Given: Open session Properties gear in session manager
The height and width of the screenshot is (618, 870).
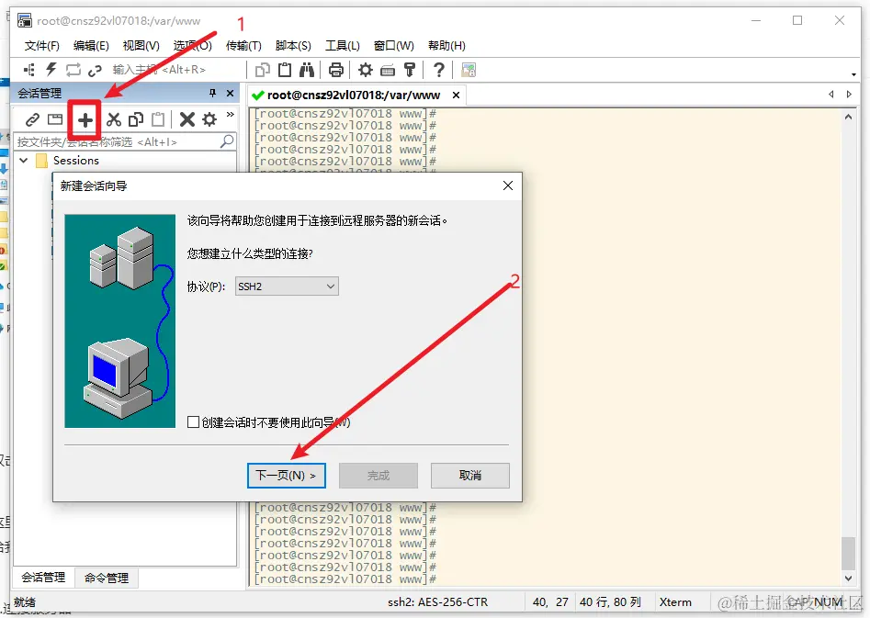Looking at the screenshot, I should [x=209, y=119].
